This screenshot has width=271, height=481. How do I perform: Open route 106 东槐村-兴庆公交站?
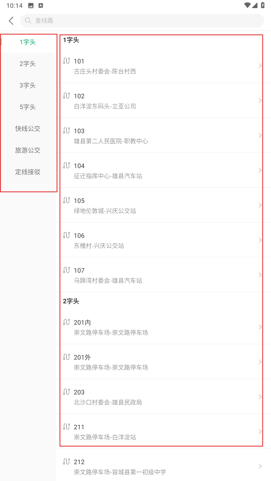pos(160,240)
